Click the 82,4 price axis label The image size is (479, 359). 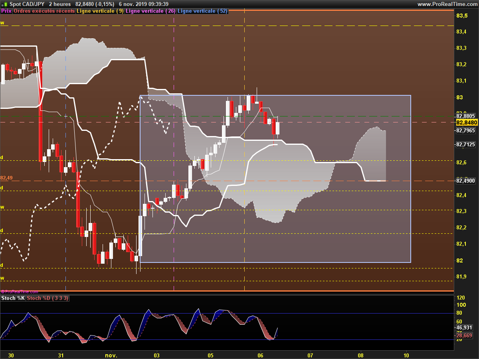click(x=461, y=195)
